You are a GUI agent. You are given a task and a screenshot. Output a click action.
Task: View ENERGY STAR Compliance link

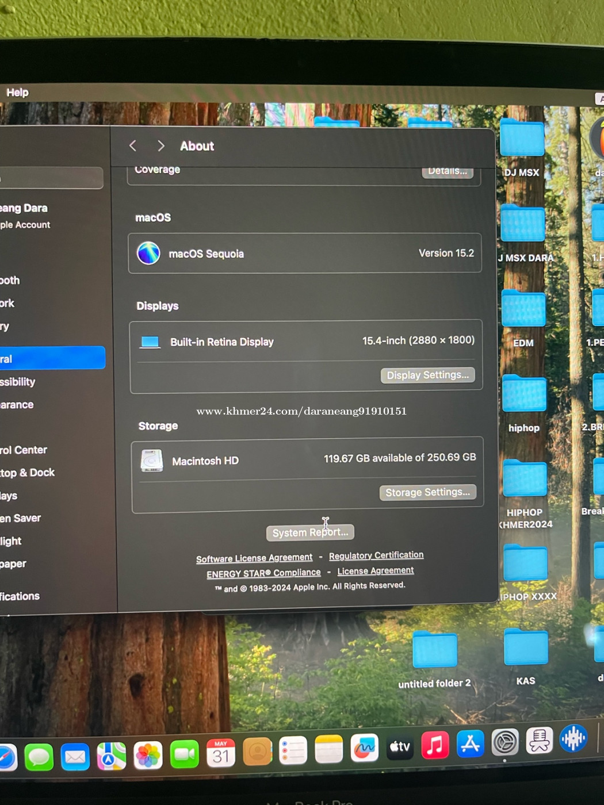tap(263, 573)
